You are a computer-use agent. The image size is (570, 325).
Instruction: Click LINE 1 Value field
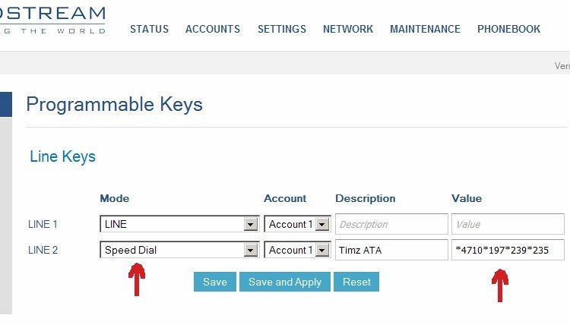click(x=507, y=225)
